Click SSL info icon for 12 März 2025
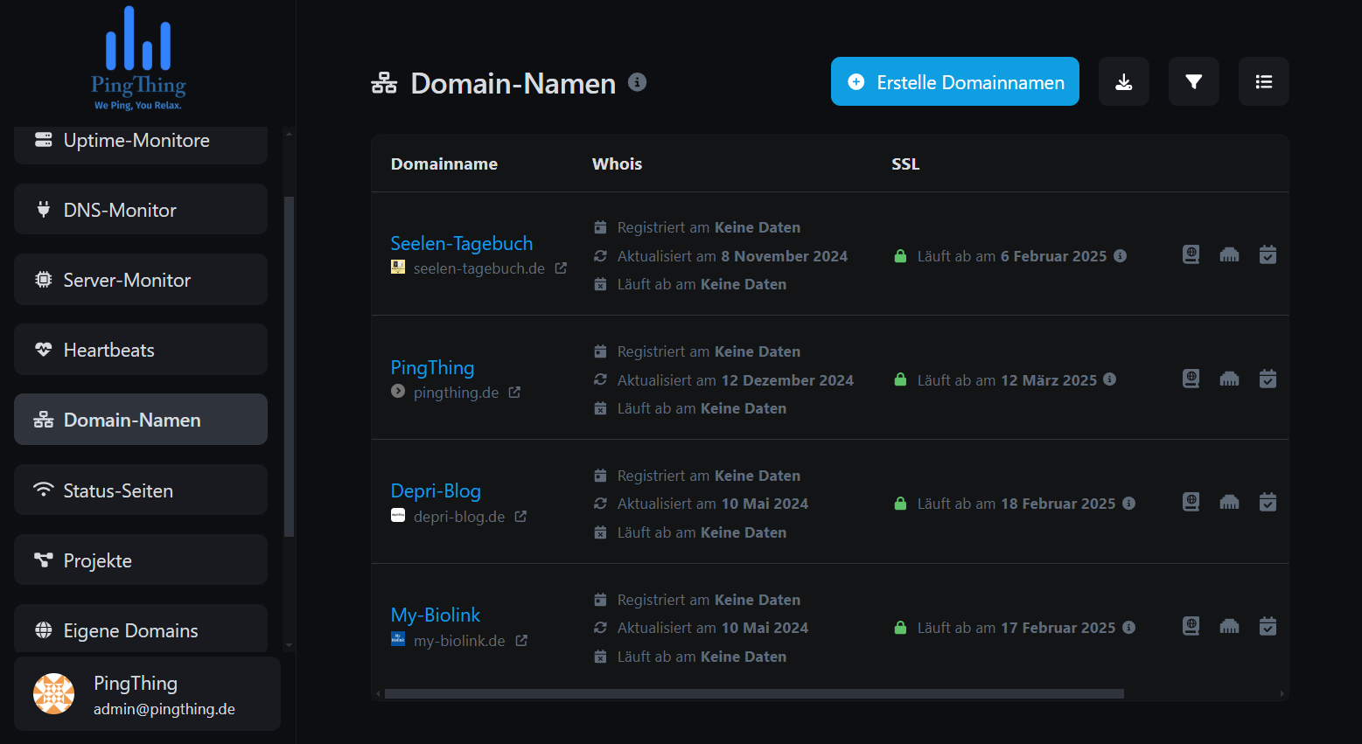1362x744 pixels. pyautogui.click(x=1110, y=379)
